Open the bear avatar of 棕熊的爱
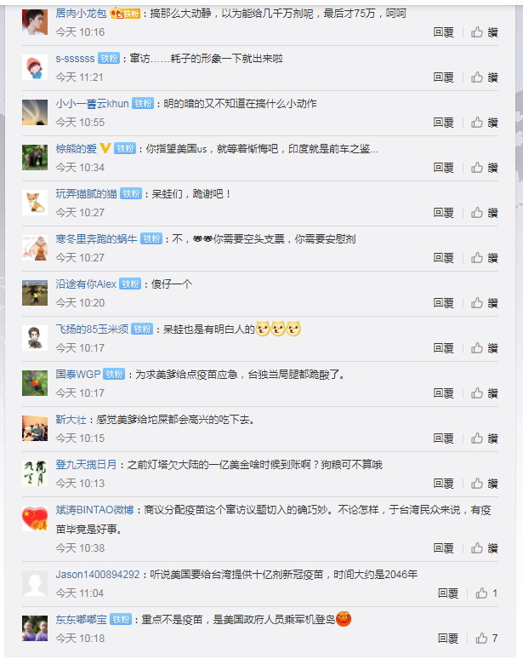The width and height of the screenshot is (523, 659). [35, 158]
